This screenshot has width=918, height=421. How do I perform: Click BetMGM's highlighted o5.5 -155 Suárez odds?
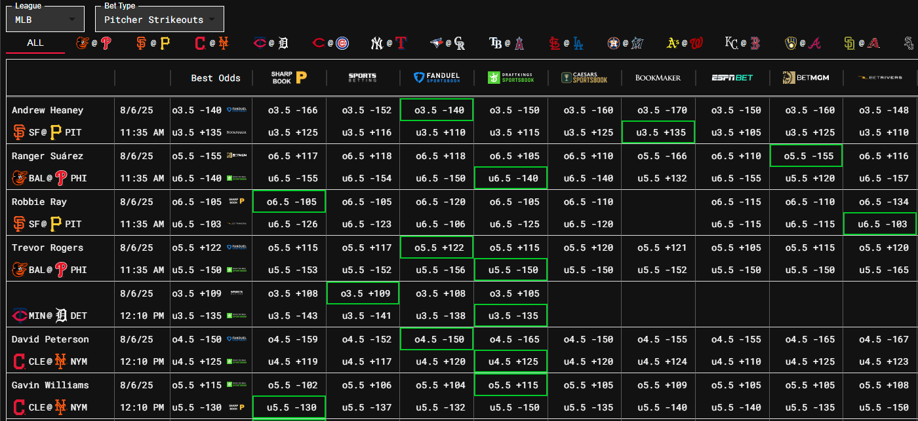pos(806,156)
